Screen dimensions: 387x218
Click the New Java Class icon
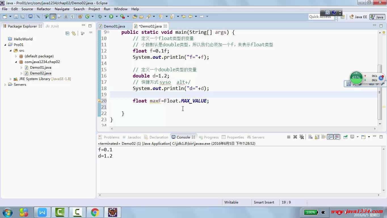(x=87, y=16)
